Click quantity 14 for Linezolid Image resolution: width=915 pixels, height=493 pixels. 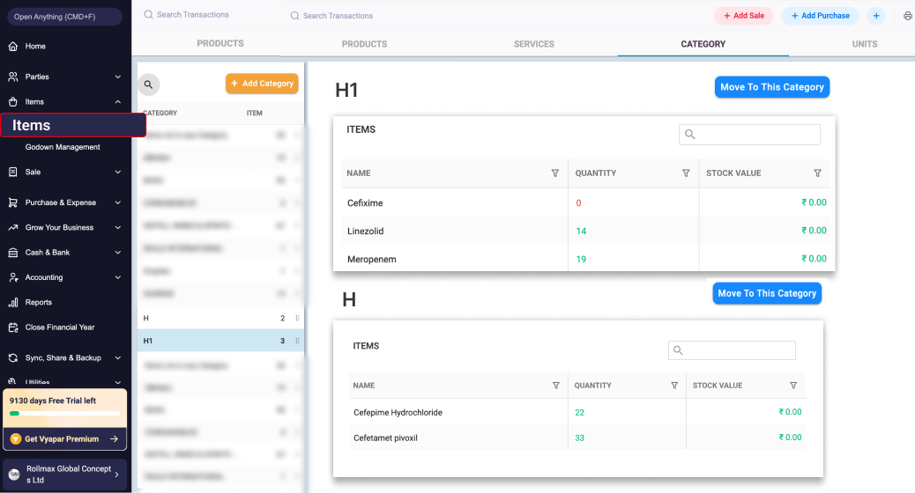coord(581,232)
